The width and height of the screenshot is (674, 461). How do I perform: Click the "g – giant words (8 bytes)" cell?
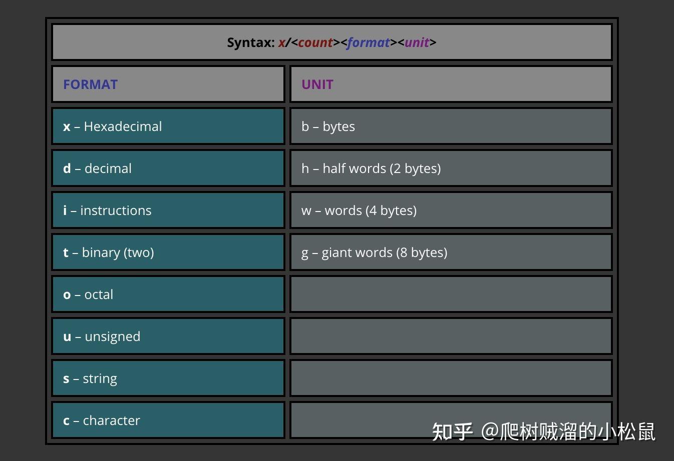click(450, 252)
